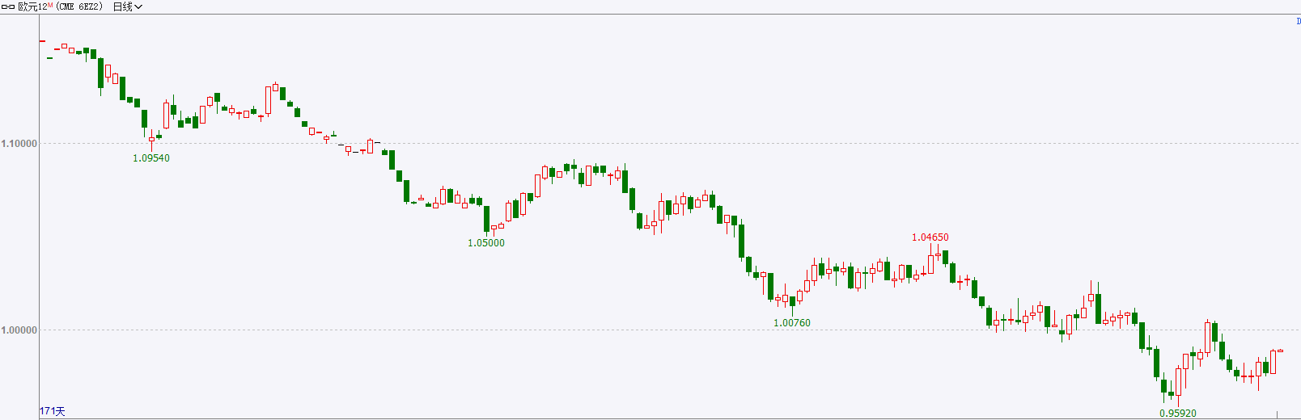This screenshot has width=1301, height=420.
Task: Click the blue D letter at top-right edge
Action: coord(1299,21)
